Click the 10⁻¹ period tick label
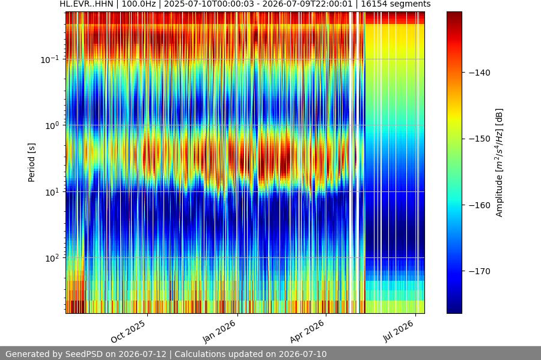Screen dimensions: 541x360 (x=50, y=59)
